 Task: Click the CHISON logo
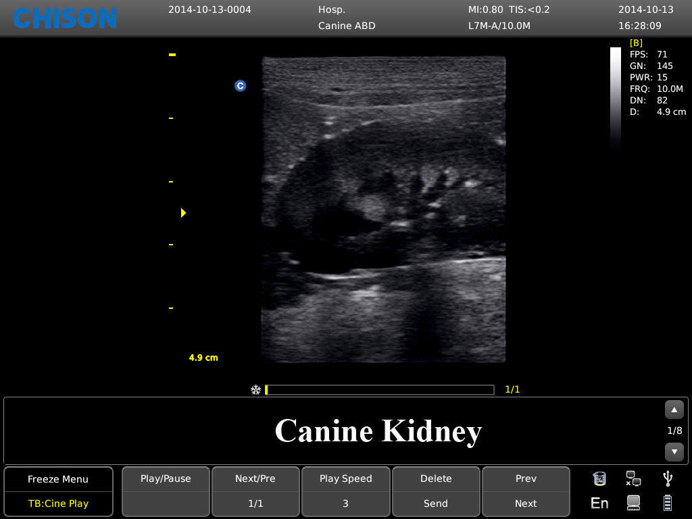(64, 18)
